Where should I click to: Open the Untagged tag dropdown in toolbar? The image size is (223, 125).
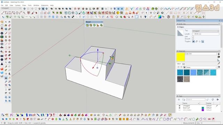11,8
